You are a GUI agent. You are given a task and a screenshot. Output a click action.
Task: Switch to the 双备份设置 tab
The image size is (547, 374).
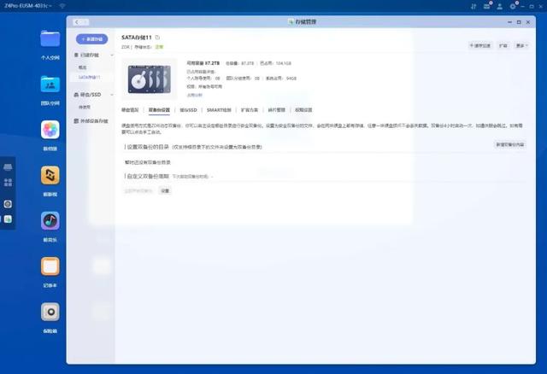coord(159,110)
